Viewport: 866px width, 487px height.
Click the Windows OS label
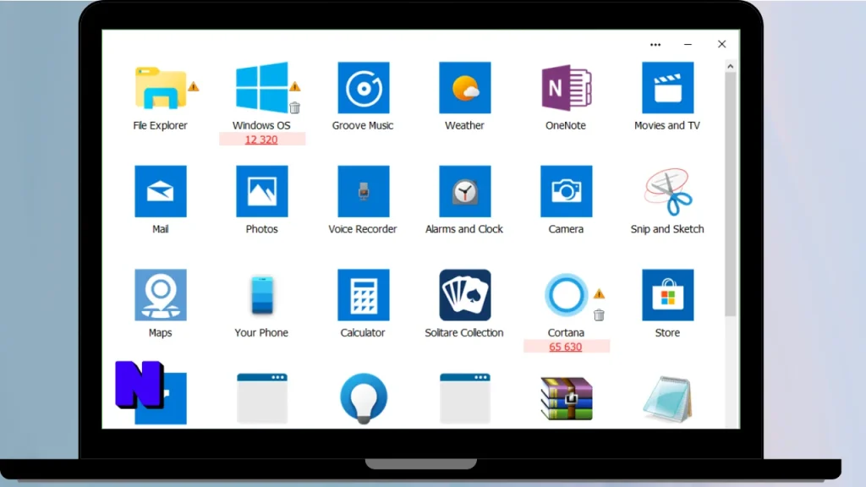click(x=261, y=125)
